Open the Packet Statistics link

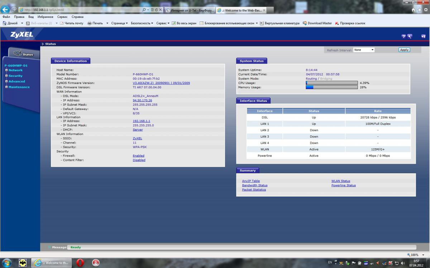click(x=254, y=190)
